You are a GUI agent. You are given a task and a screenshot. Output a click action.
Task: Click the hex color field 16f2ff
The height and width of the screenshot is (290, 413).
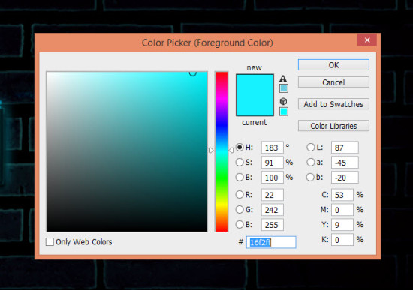point(271,242)
